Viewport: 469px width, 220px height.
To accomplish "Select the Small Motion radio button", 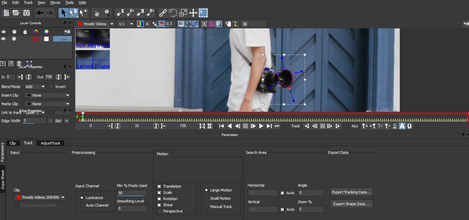I will pos(206,198).
